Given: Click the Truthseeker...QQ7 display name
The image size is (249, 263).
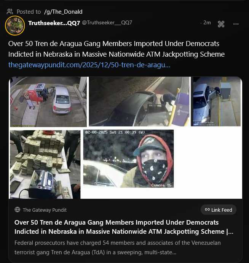Looking at the screenshot, I should [x=54, y=23].
